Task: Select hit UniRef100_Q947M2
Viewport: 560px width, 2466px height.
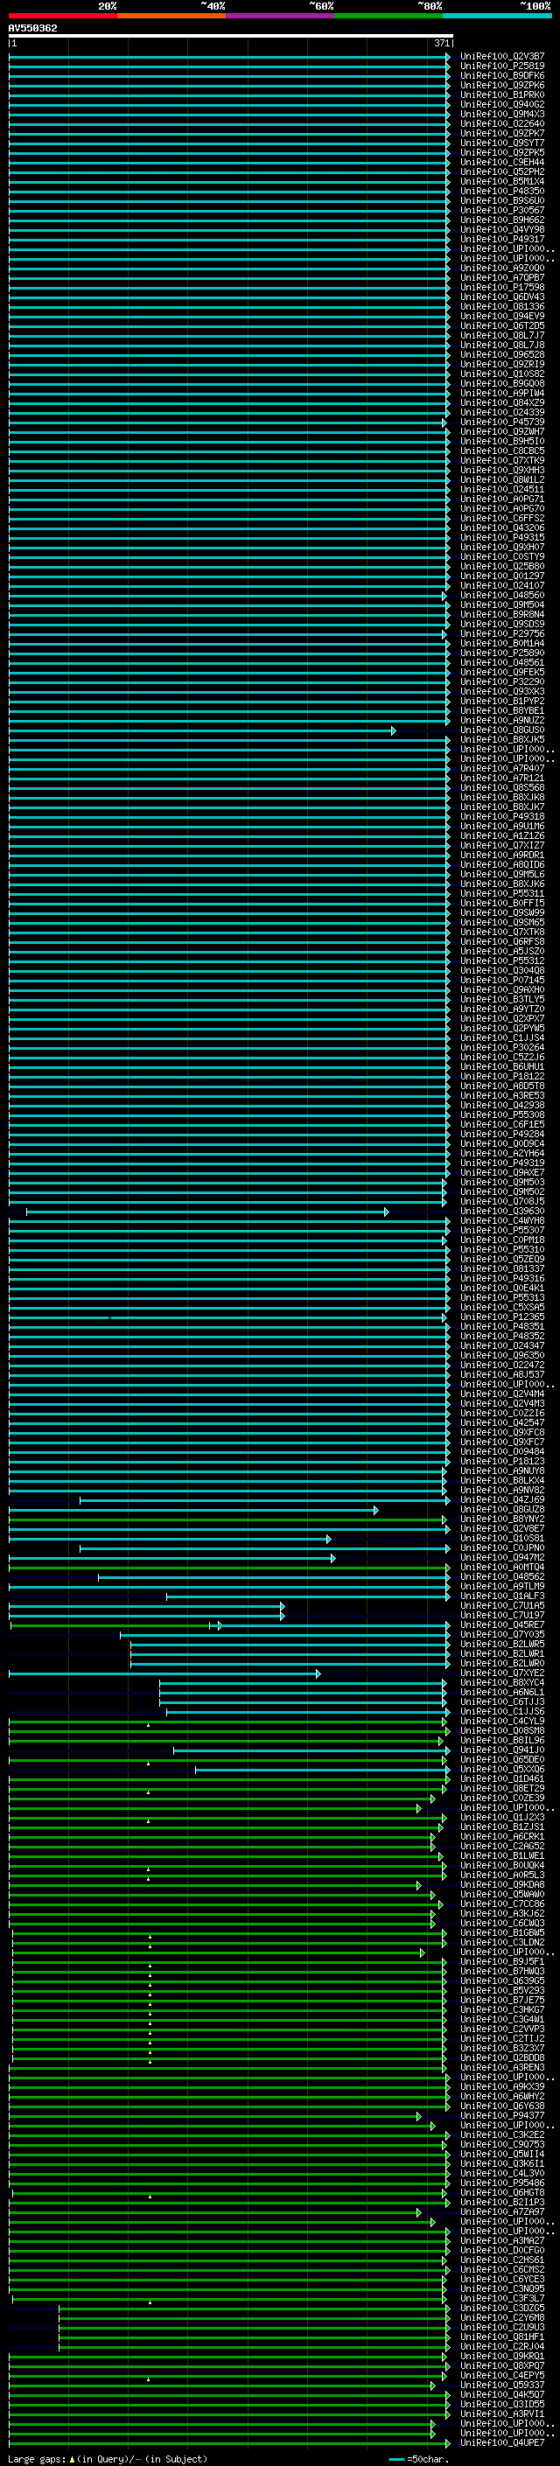Action: (x=502, y=1557)
